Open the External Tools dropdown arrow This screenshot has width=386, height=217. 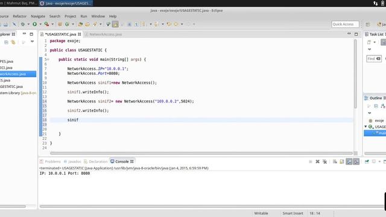point(52,24)
